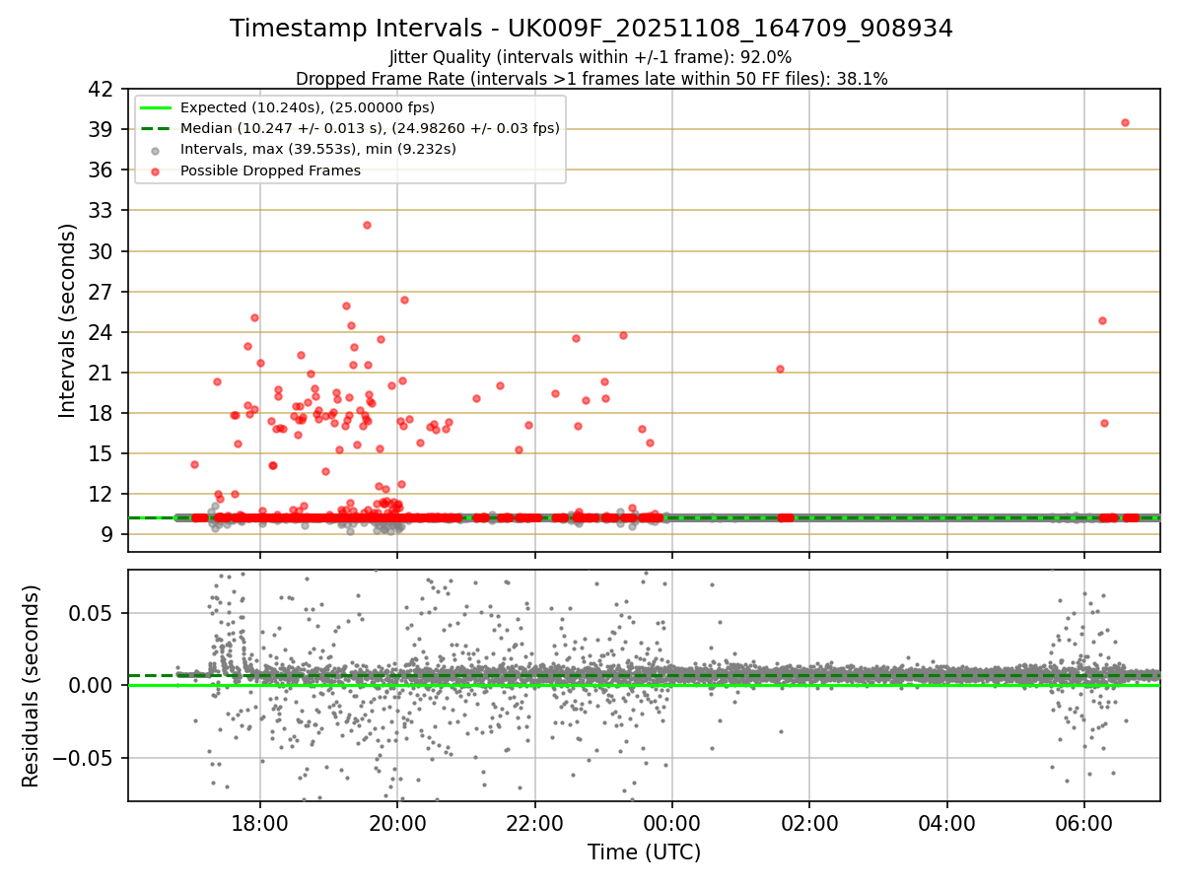Click the '02:00' time tick label
This screenshot has height=887, width=1183.
pos(809,824)
